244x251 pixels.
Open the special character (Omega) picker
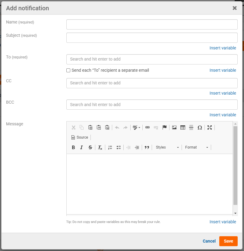coord(200,127)
